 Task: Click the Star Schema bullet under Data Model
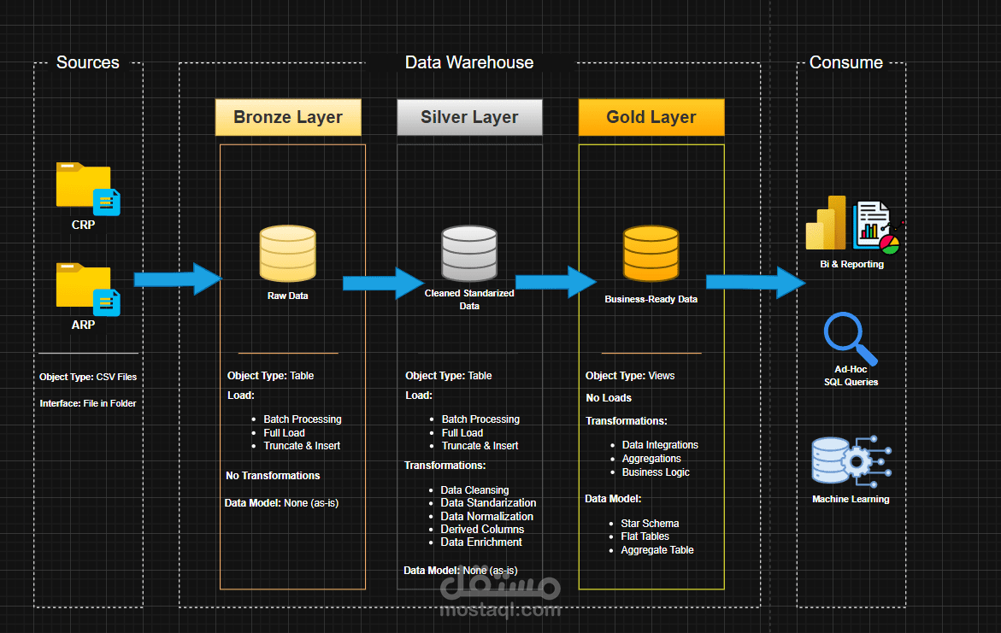coord(651,523)
